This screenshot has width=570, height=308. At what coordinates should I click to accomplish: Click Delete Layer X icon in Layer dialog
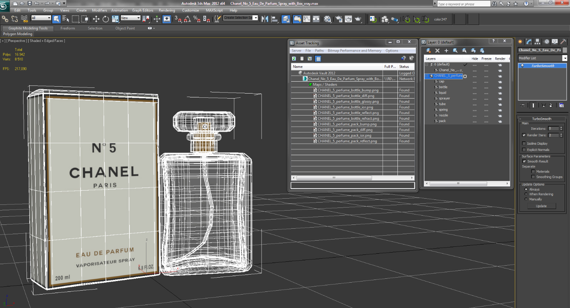[x=438, y=50]
